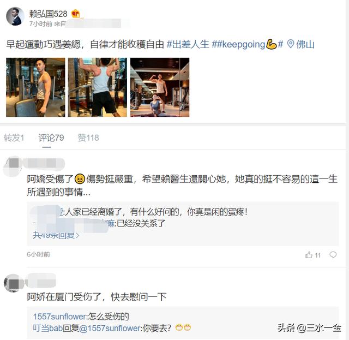Open 赖弘国528 profile avatar
This screenshot has height=340, width=349.
[x=15, y=16]
